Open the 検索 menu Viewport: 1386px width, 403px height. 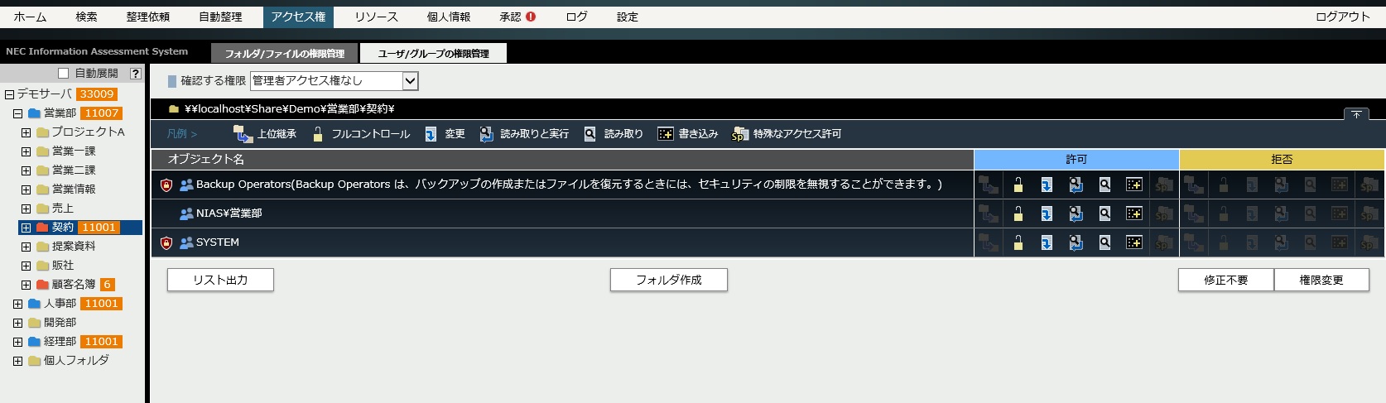86,17
